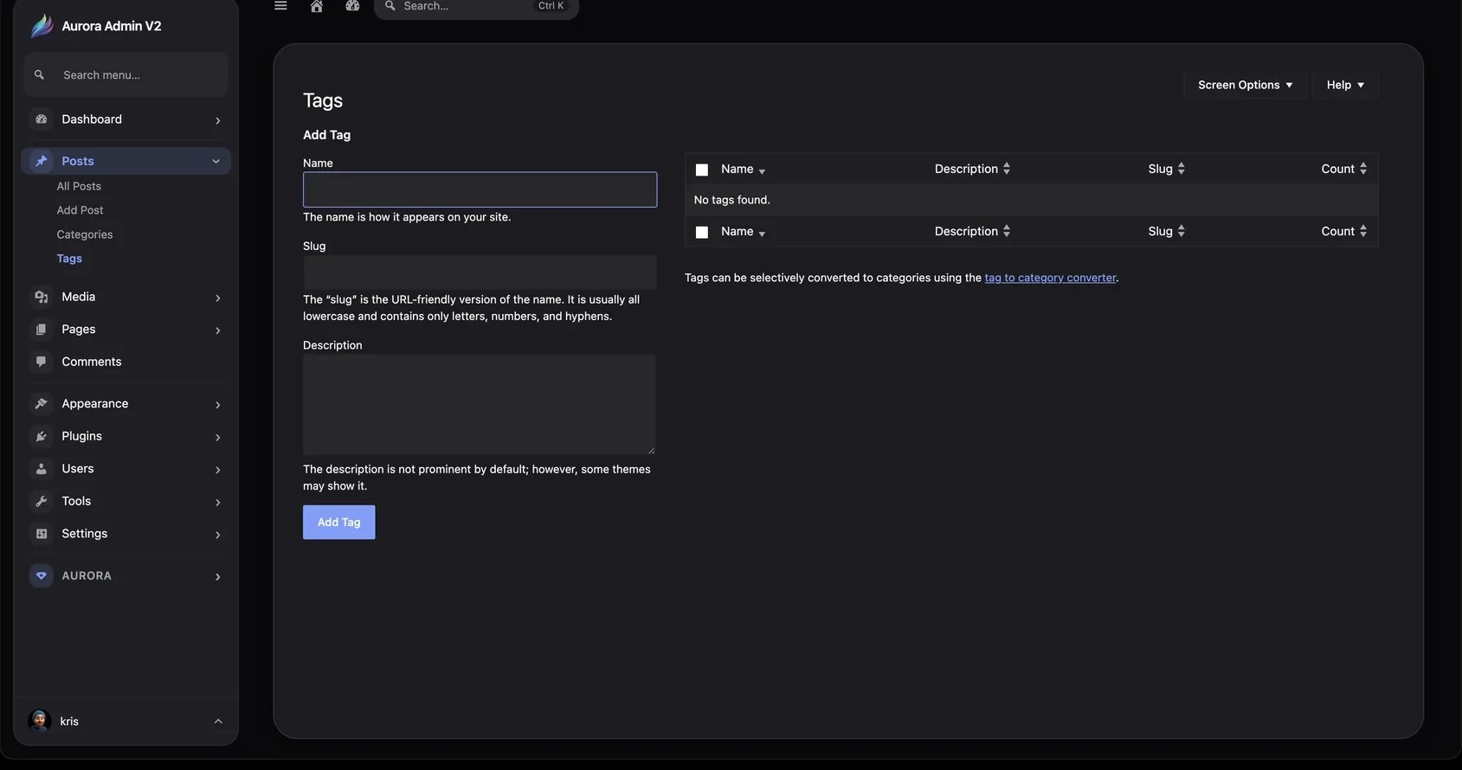Click the Pages sidebar icon

click(x=41, y=330)
